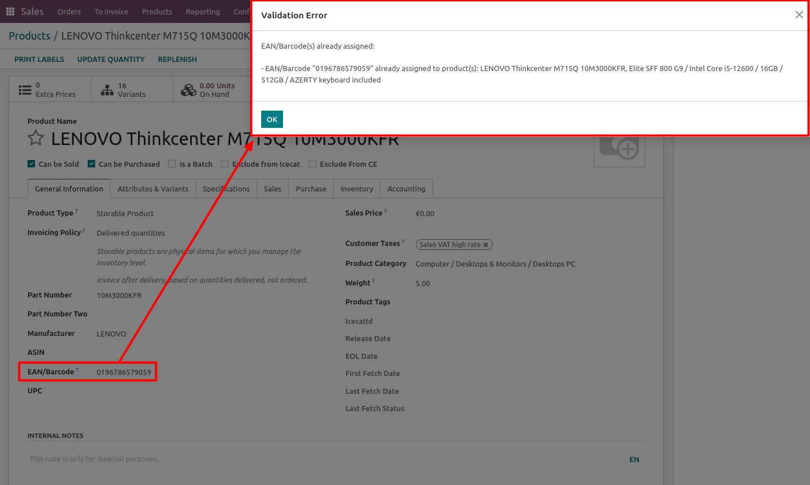The height and width of the screenshot is (485, 810).
Task: Click the Update Quantity button
Action: [x=111, y=59]
